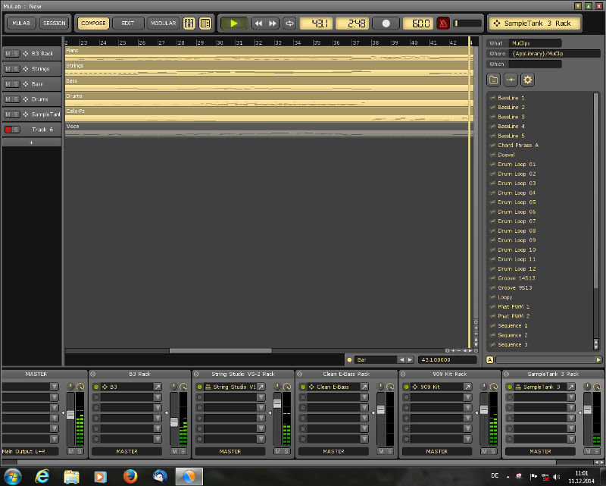The image size is (606, 486).
Task: Open the SESSION menu
Action: (x=54, y=24)
